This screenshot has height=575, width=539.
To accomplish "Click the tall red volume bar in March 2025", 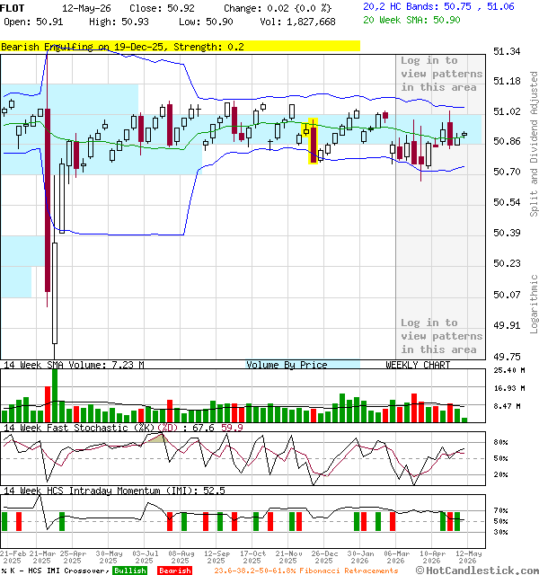I will pos(48,404).
